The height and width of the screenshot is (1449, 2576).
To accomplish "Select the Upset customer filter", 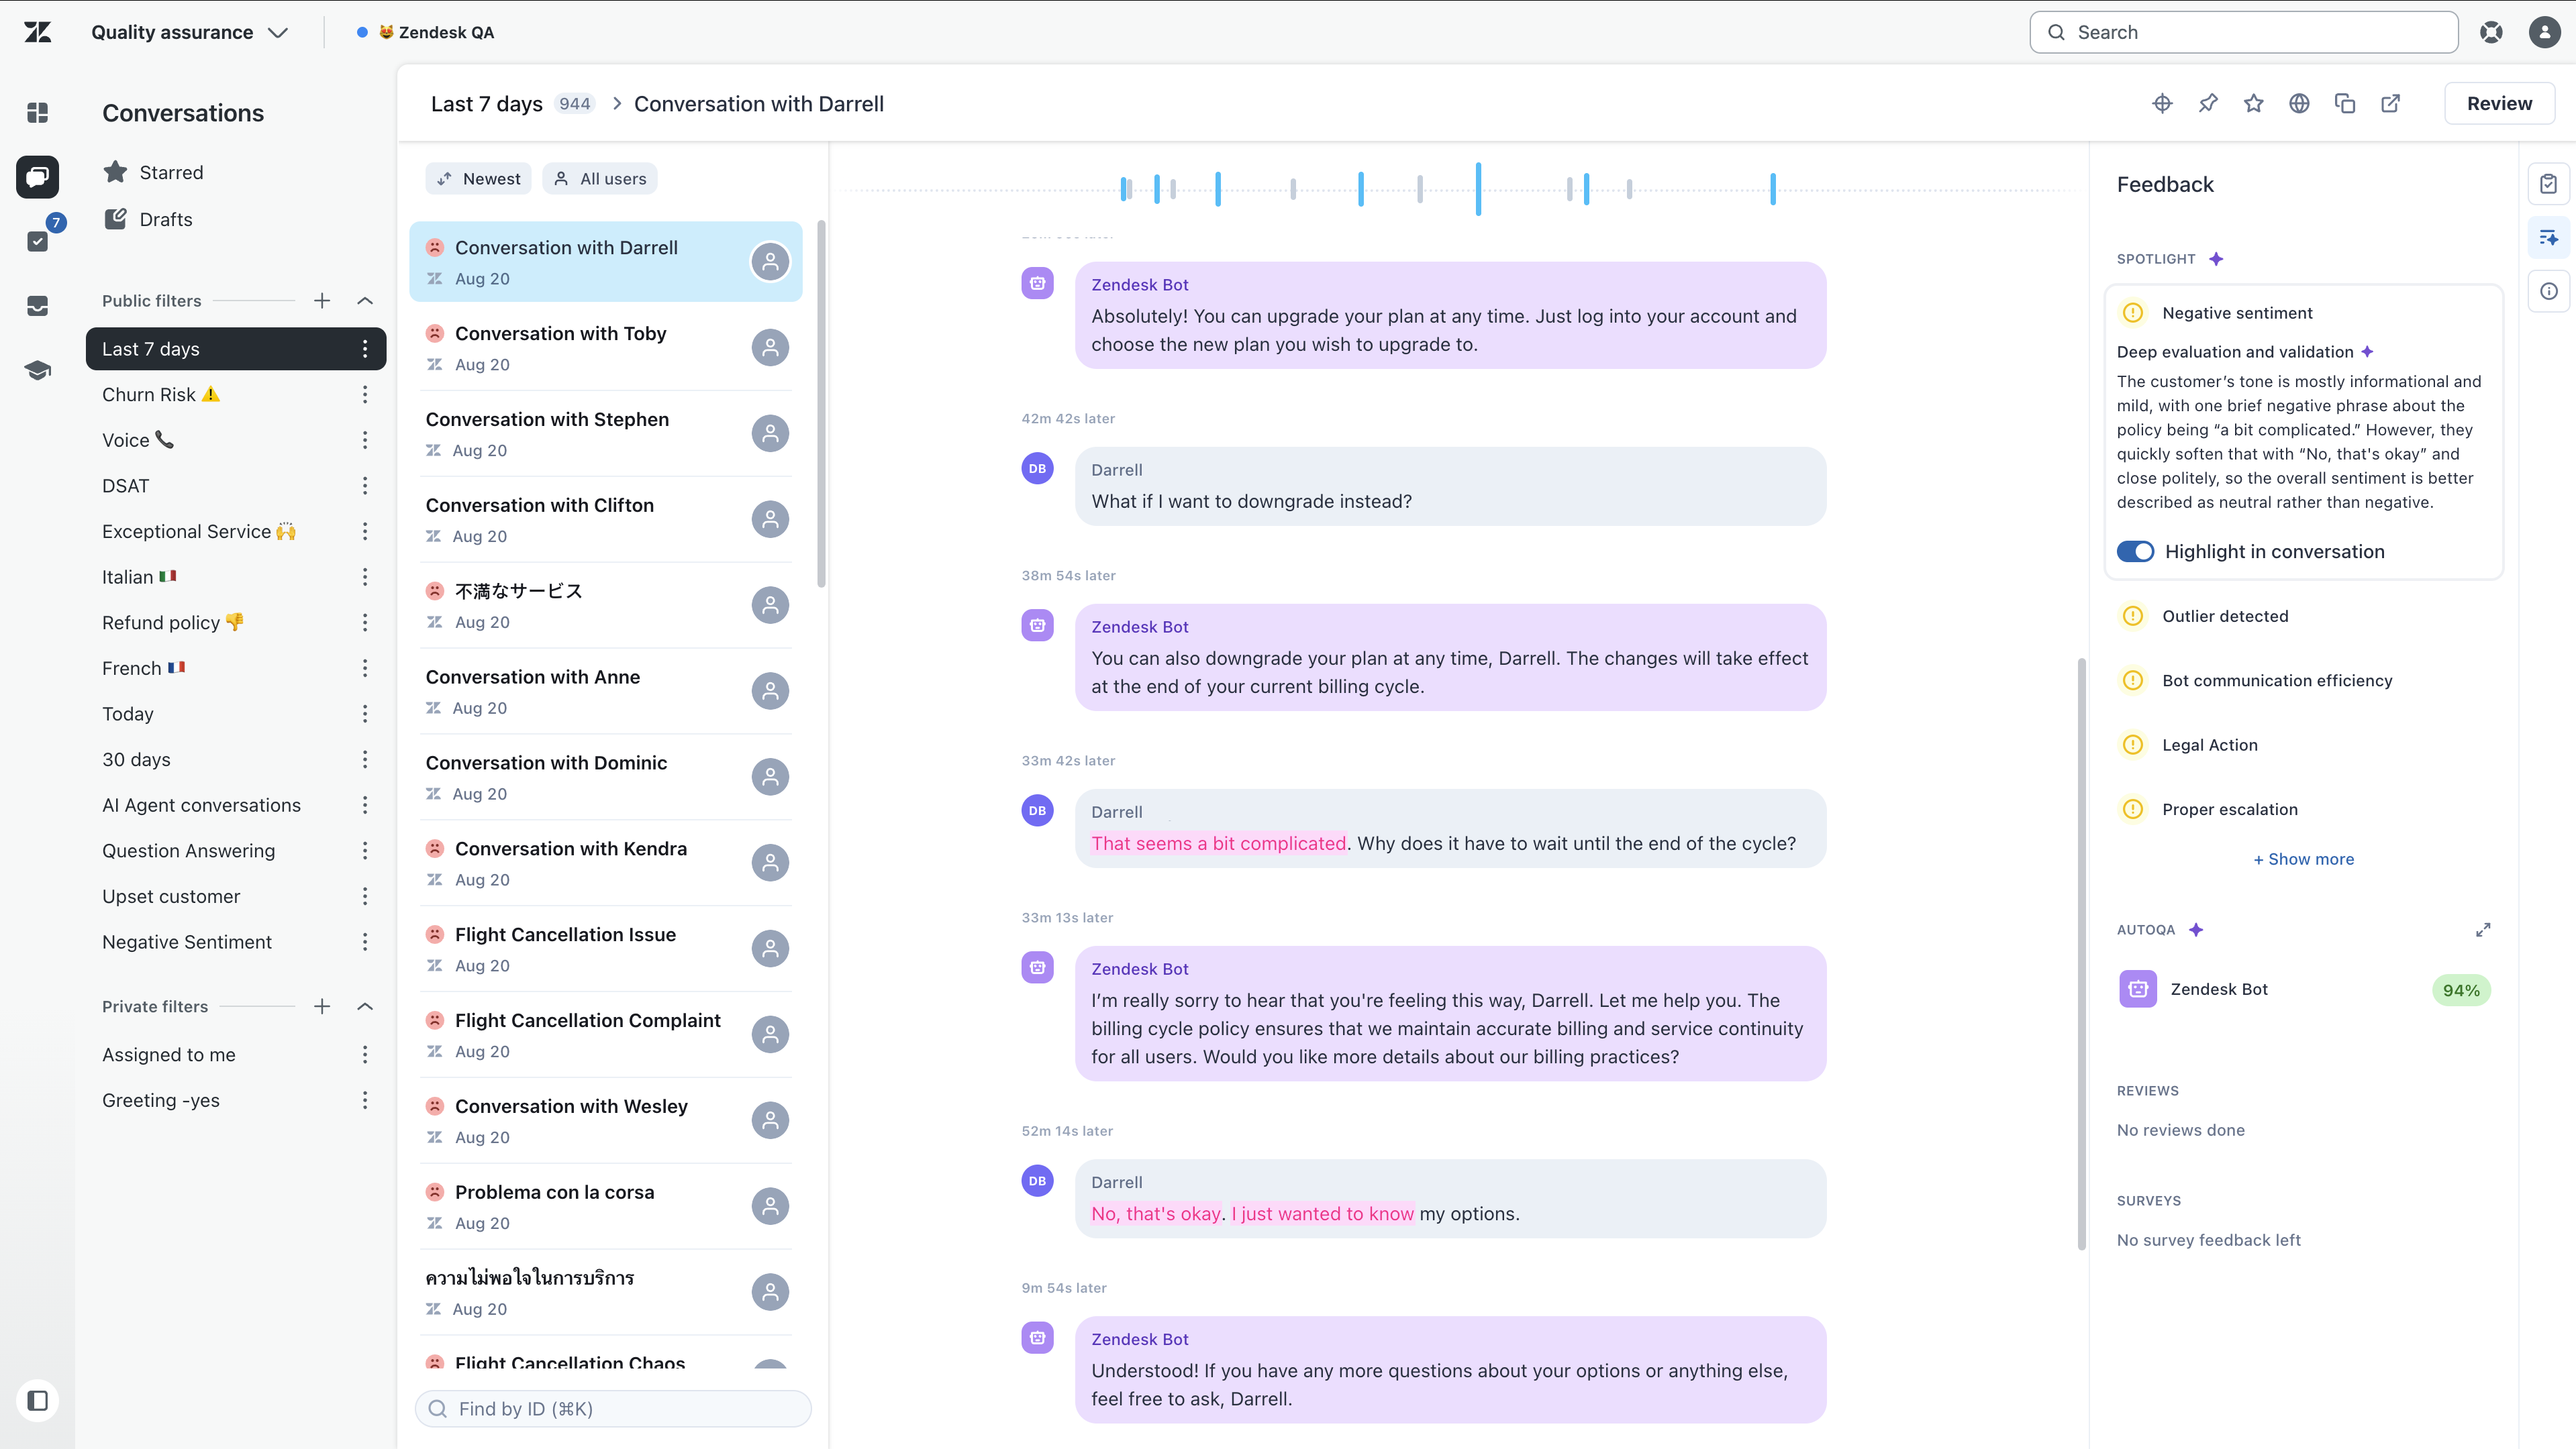I will click(x=236, y=896).
